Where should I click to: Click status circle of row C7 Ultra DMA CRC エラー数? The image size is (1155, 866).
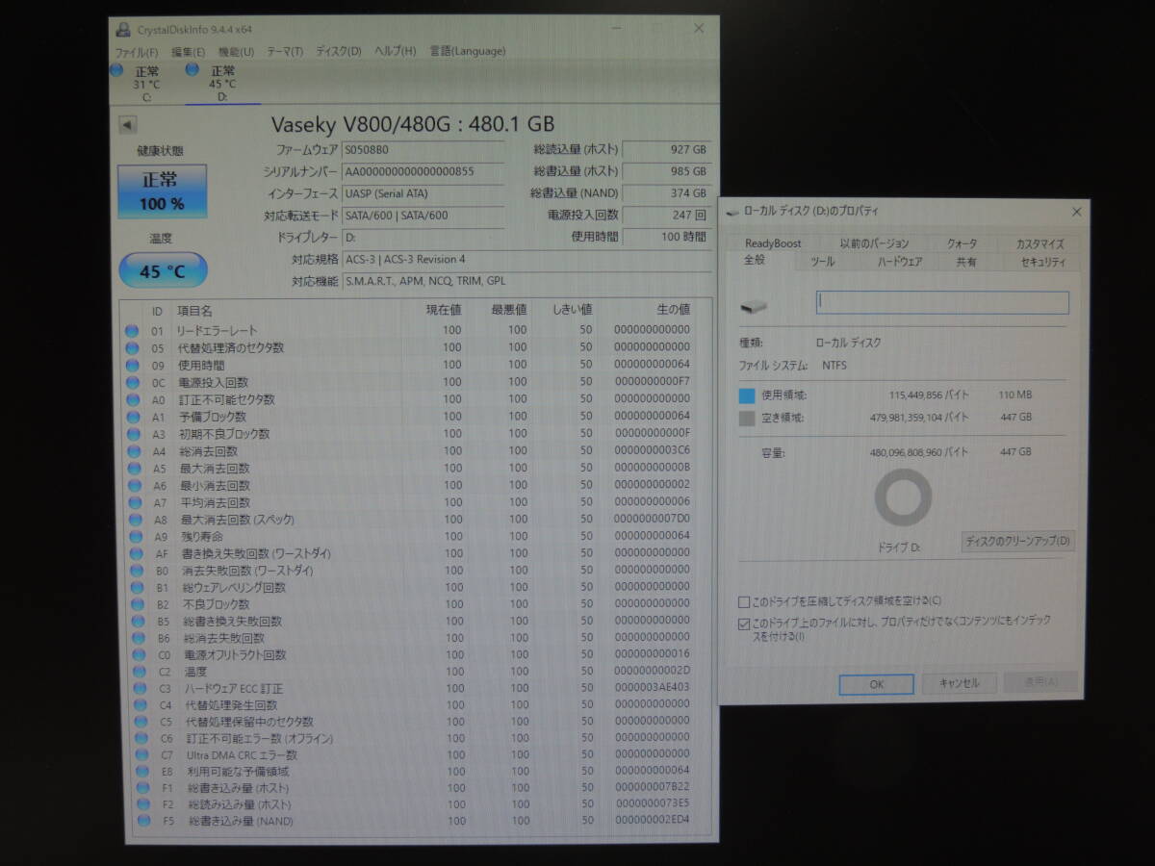pos(141,754)
